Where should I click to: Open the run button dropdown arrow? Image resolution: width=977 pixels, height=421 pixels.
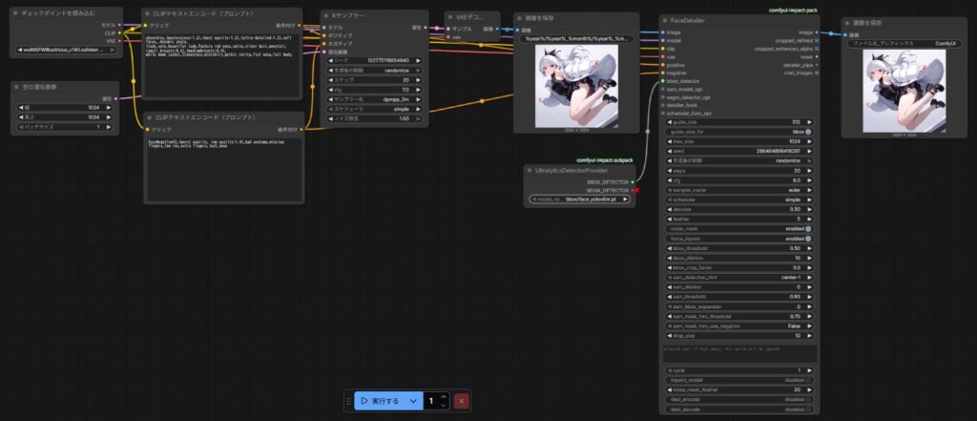(413, 401)
